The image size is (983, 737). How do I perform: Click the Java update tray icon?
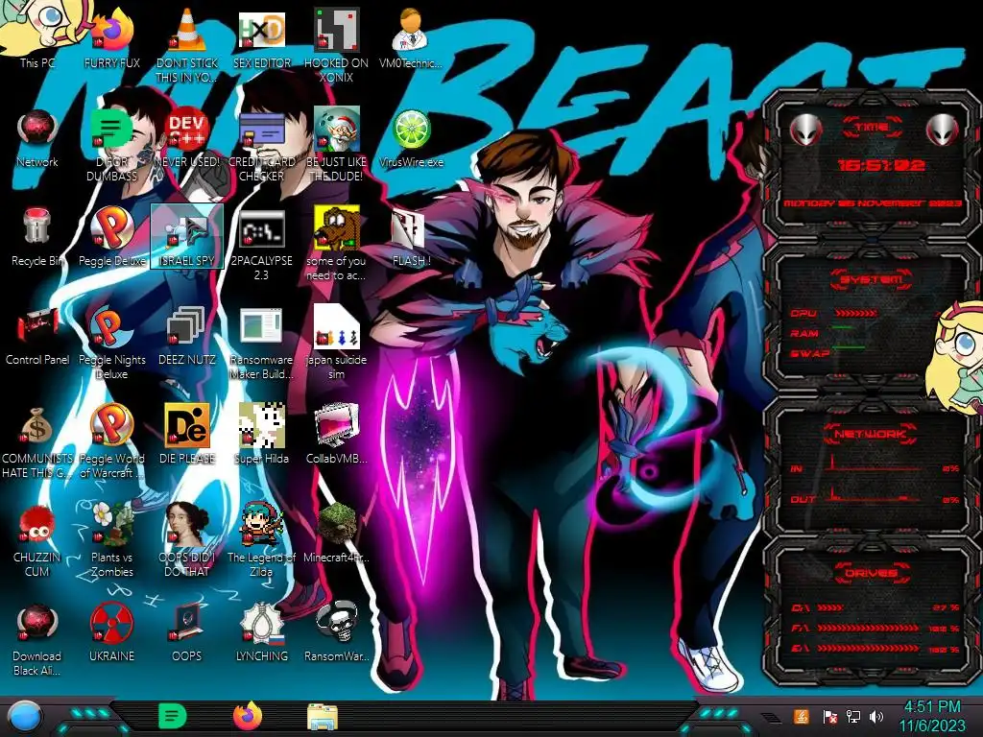[x=802, y=716]
